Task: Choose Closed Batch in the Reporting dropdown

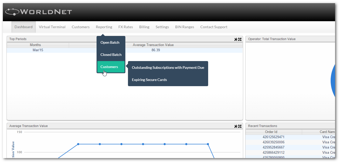Action: (111, 55)
